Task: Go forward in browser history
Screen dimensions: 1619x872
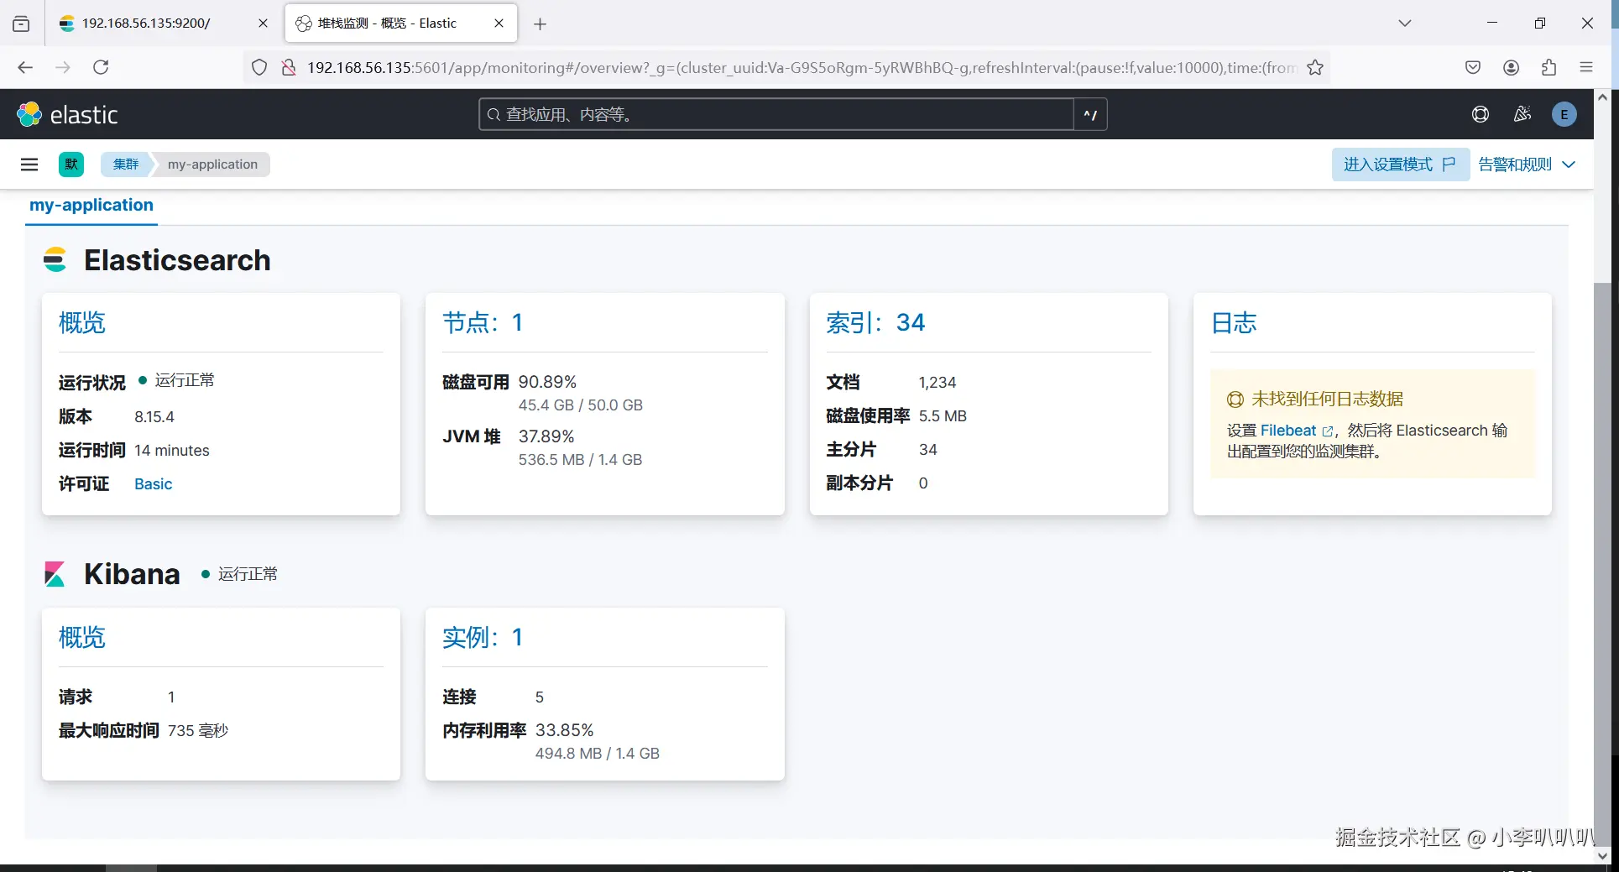Action: point(63,67)
